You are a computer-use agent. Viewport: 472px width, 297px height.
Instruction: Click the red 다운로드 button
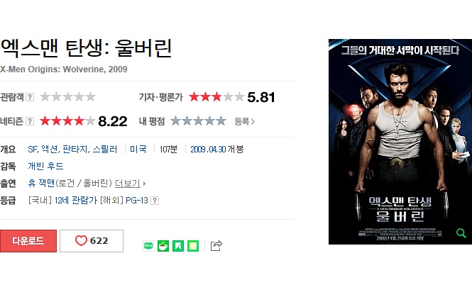coord(28,241)
